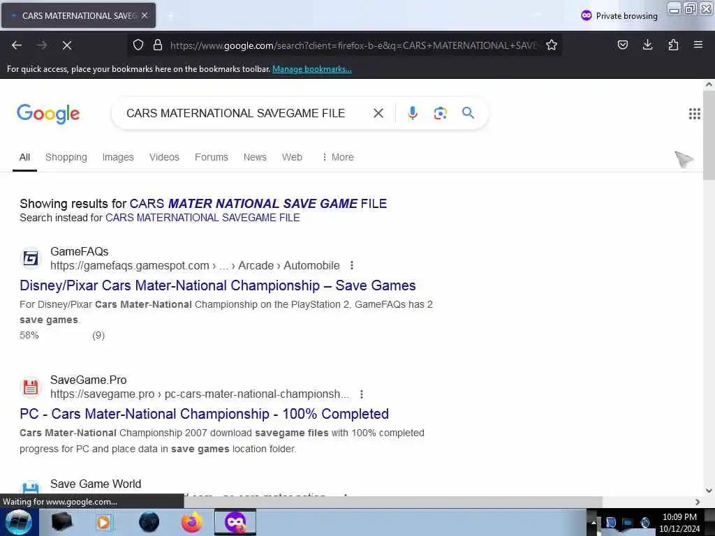Go back to the previous page
715x536 pixels.
[x=17, y=45]
